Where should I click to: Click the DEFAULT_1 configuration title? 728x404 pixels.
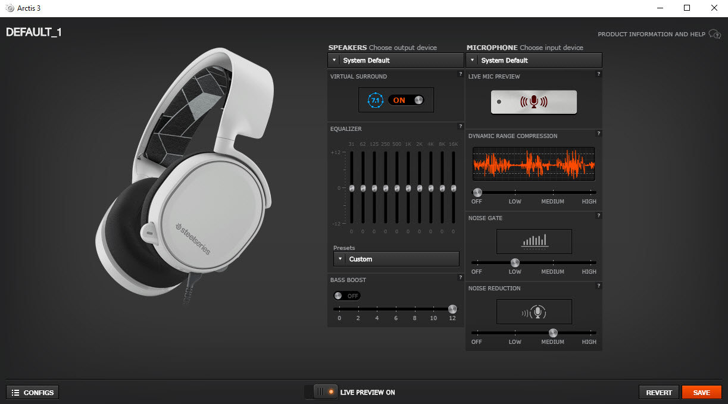[x=34, y=32]
